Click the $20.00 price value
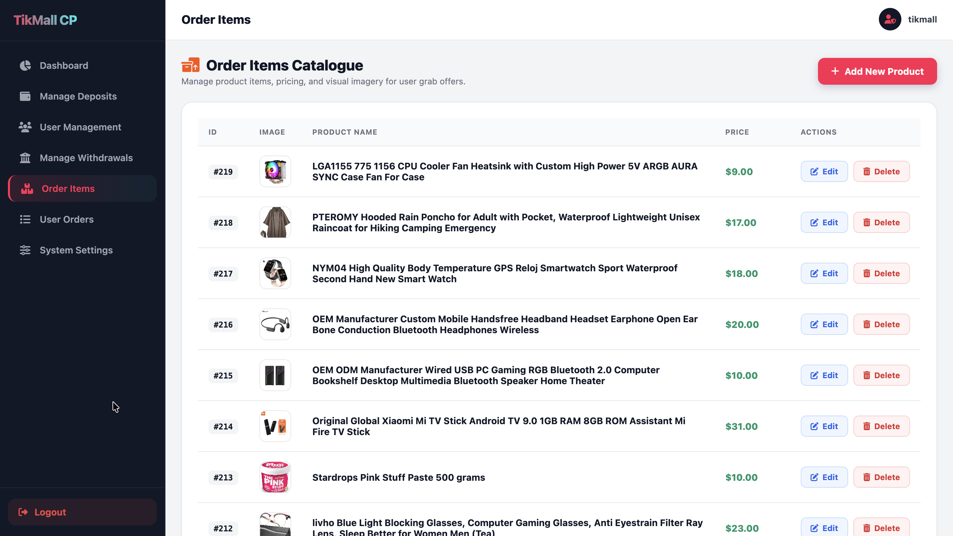The width and height of the screenshot is (953, 536). (742, 324)
